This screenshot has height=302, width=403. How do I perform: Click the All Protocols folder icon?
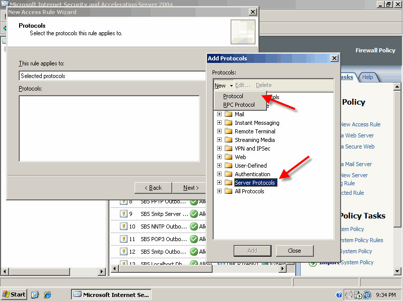[228, 191]
